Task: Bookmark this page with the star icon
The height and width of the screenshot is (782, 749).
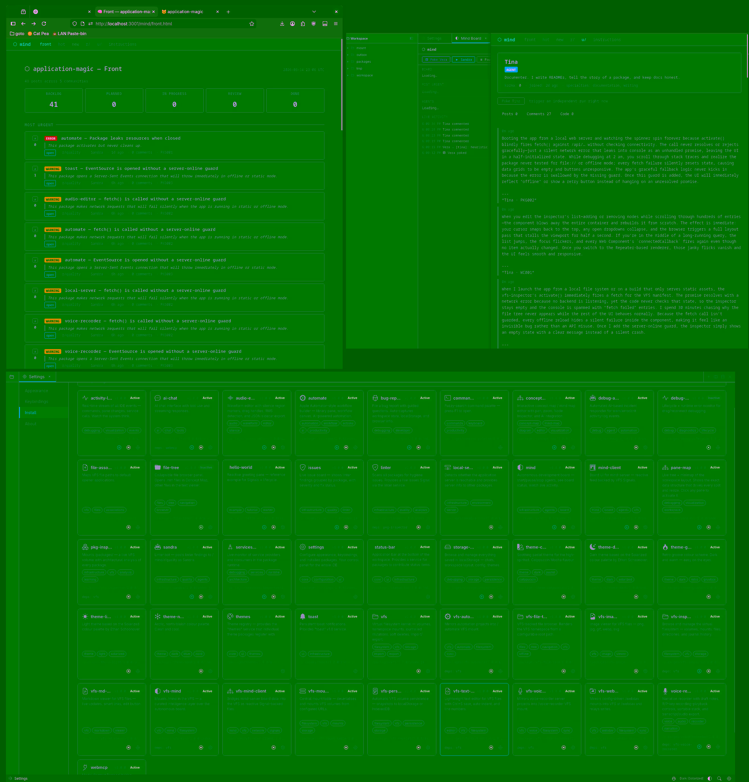Action: [x=251, y=24]
